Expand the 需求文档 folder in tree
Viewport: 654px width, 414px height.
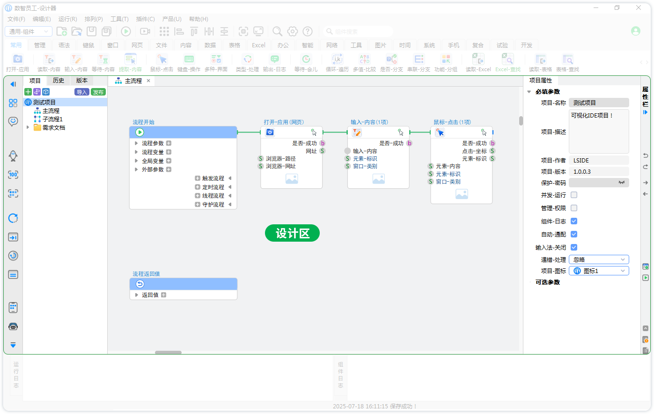pyautogui.click(x=28, y=127)
